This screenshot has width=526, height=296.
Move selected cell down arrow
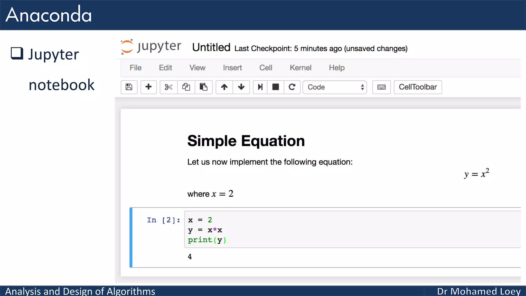241,87
